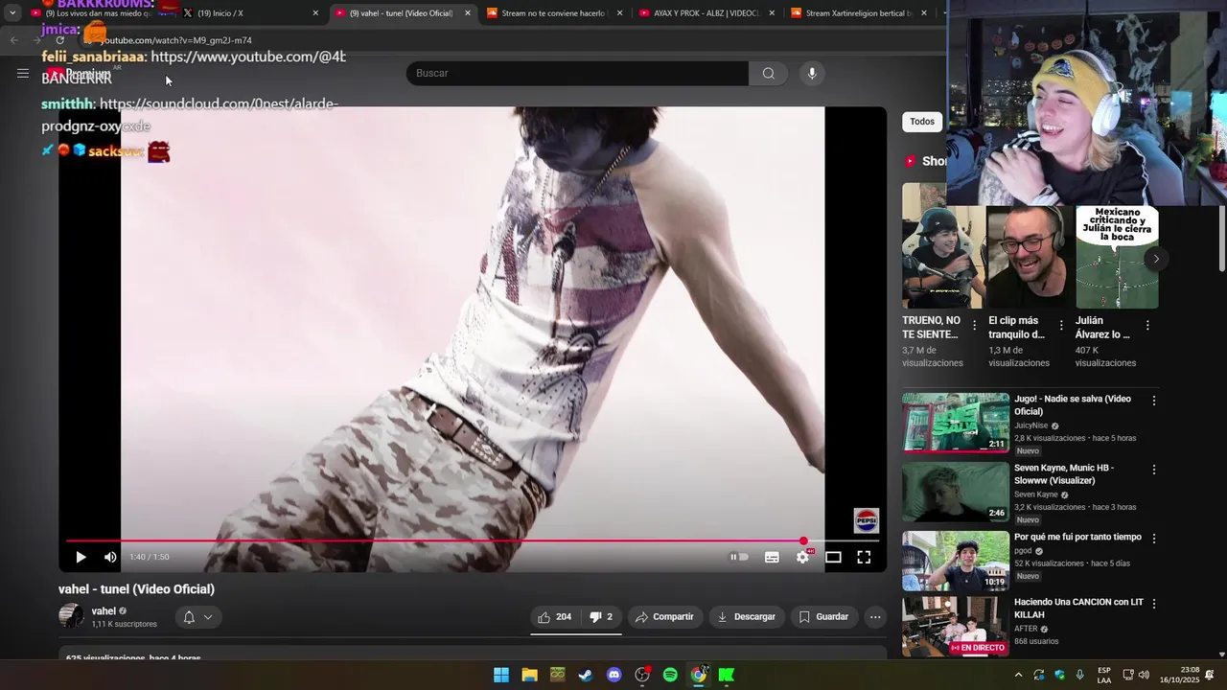The height and width of the screenshot is (690, 1227).
Task: Show hidden system tray icons
Action: [x=1018, y=675]
